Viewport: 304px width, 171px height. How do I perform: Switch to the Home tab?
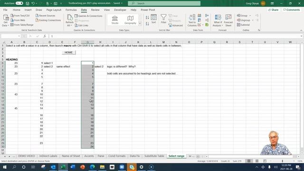(x=17, y=9)
